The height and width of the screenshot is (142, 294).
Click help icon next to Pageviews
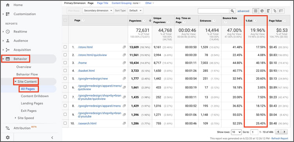pos(144,21)
